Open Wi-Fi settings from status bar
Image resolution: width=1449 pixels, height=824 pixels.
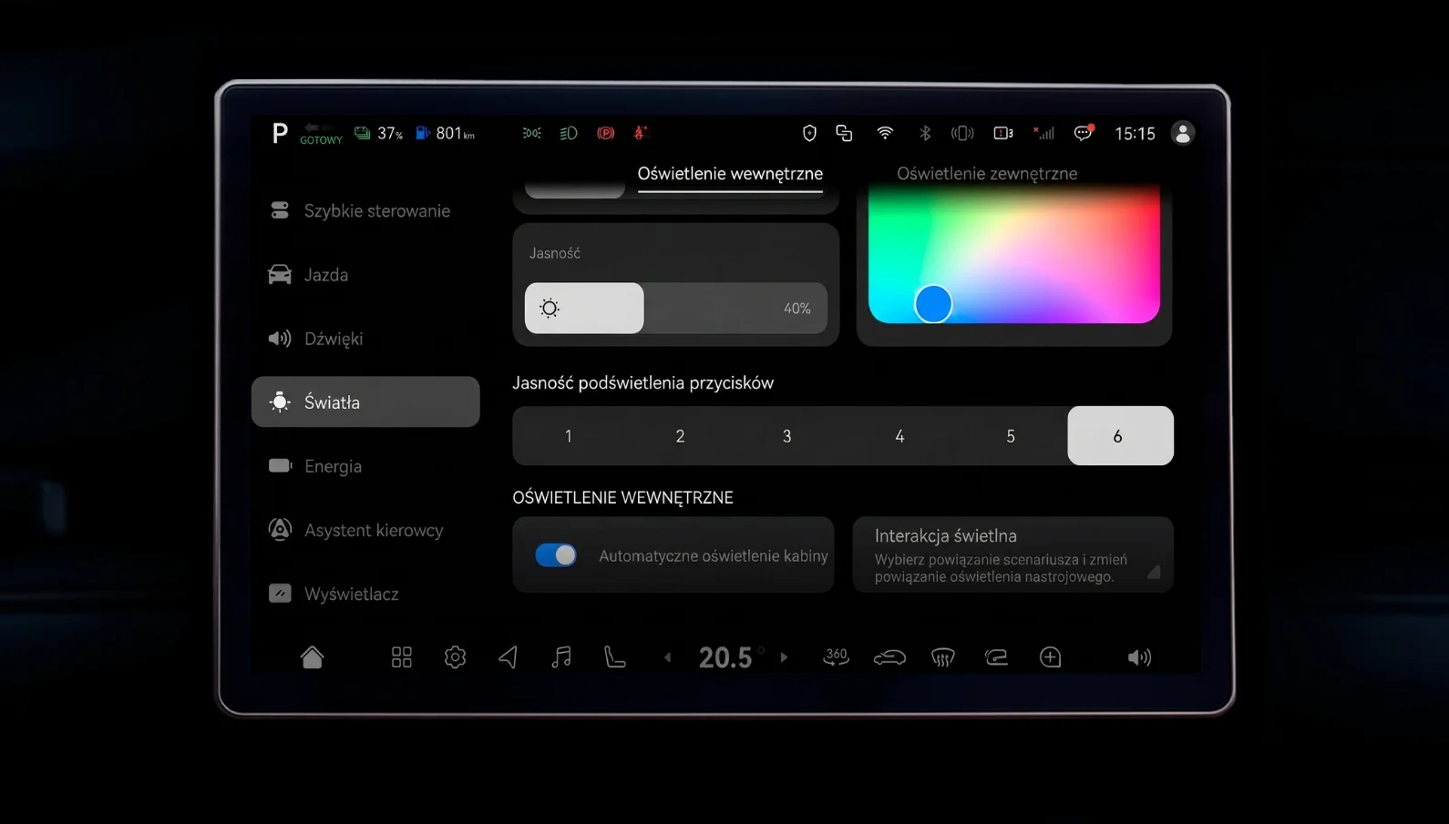tap(885, 133)
